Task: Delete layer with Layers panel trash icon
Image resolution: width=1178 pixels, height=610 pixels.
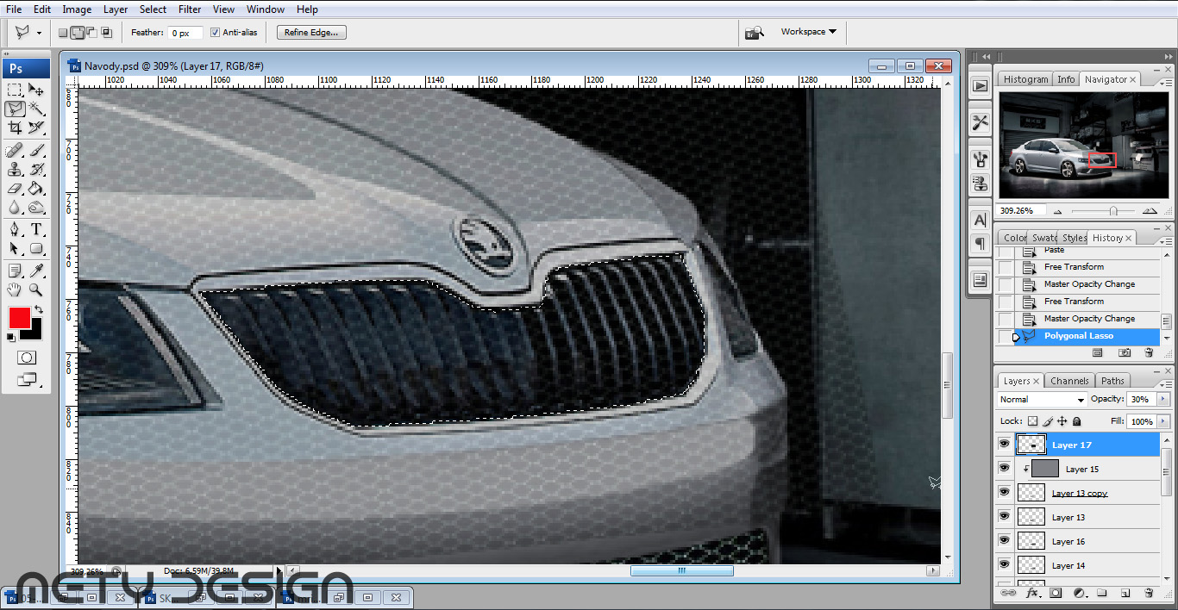Action: tap(1149, 593)
